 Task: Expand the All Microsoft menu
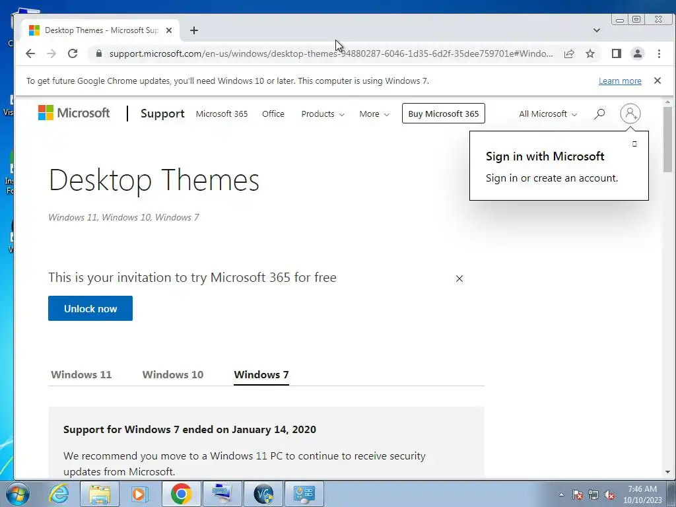point(548,114)
